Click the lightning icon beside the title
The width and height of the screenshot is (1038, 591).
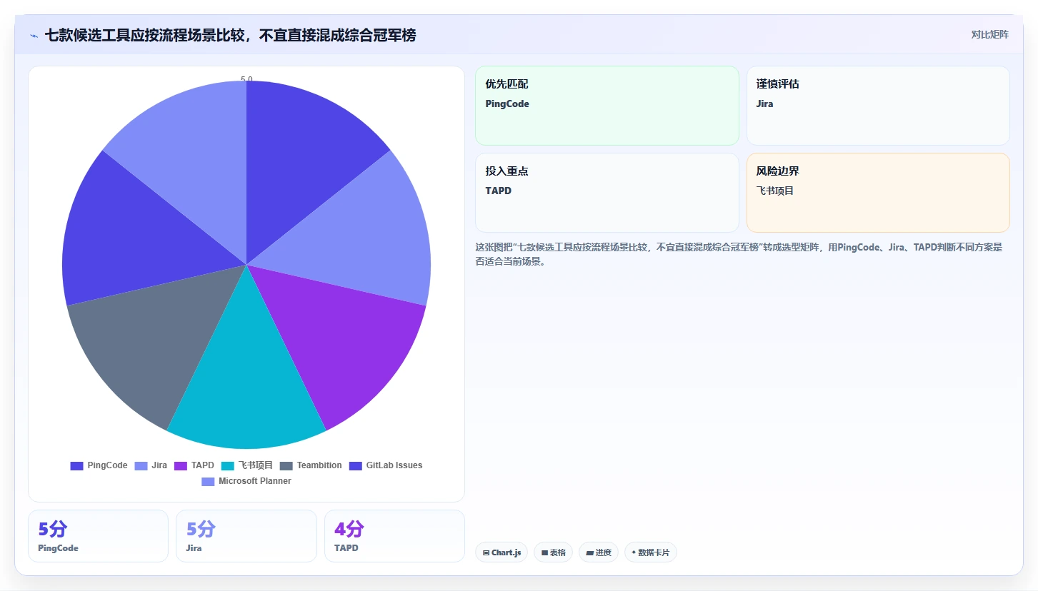click(x=34, y=36)
